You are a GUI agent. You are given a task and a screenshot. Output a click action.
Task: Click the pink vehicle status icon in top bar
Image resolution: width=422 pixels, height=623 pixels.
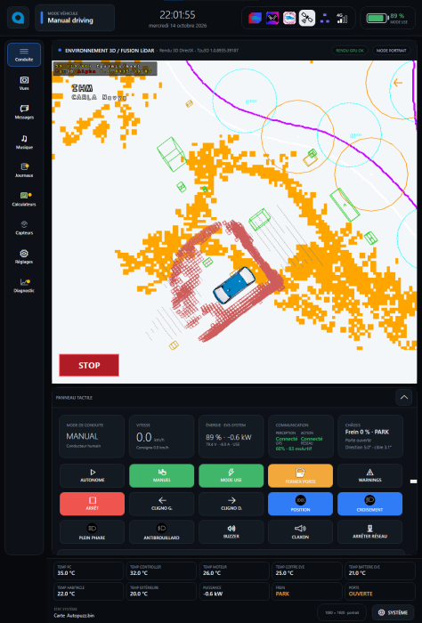[289, 18]
